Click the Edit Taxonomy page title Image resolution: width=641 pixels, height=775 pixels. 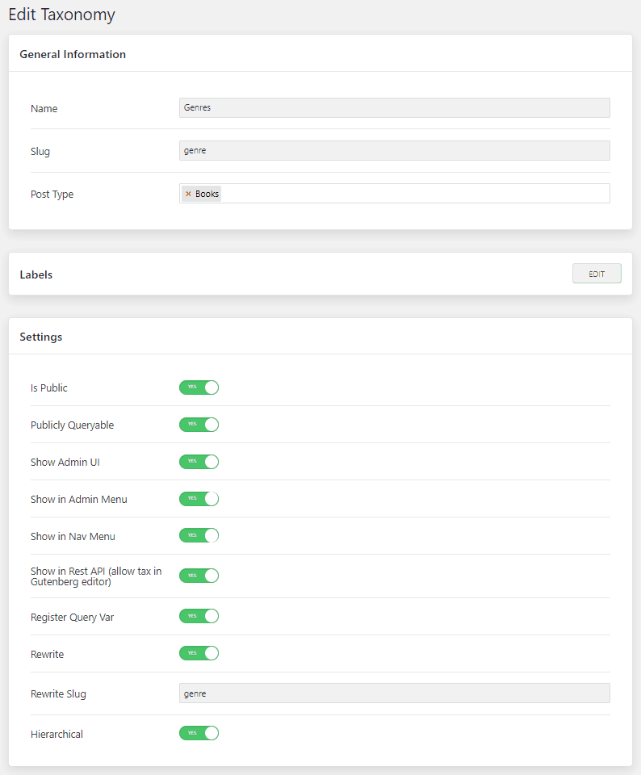tap(61, 15)
